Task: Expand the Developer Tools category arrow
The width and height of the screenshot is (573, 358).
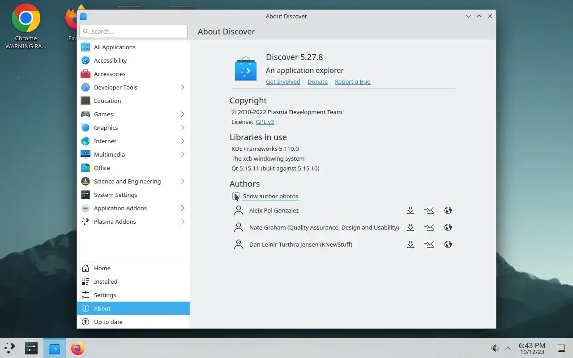Action: click(183, 87)
